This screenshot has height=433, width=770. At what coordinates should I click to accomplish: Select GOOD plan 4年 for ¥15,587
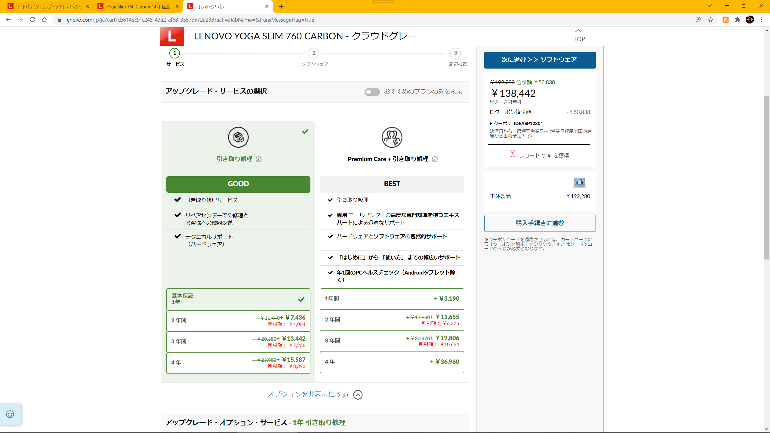[238, 363]
